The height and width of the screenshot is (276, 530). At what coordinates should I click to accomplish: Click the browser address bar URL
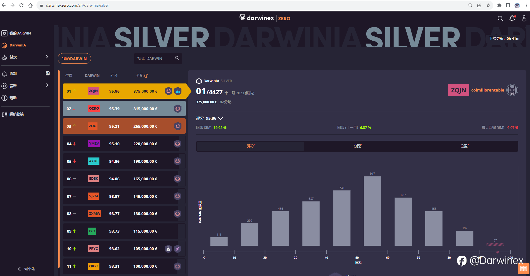(x=77, y=5)
